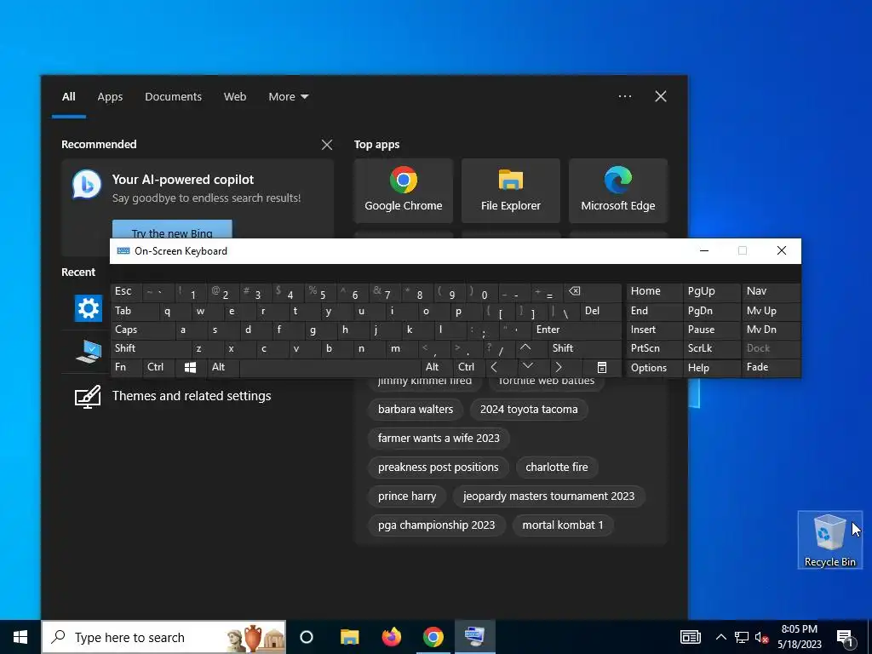Launch Firefox from the taskbar
This screenshot has height=654, width=872.
(x=392, y=637)
